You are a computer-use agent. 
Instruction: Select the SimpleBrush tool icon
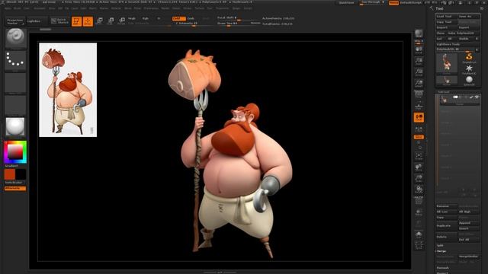(x=469, y=58)
